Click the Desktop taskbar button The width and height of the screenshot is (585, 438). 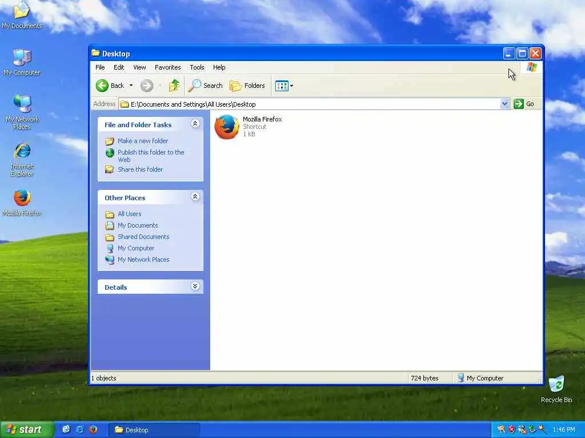[154, 430]
